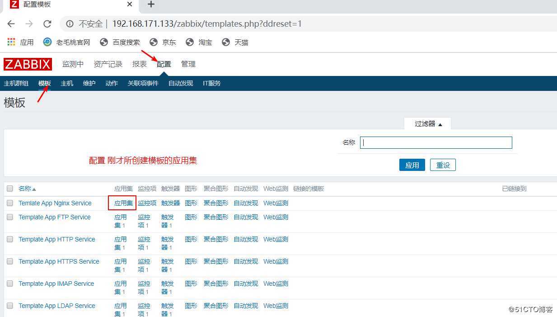
Task: Sort templates by the 名称 column
Action: click(x=25, y=189)
